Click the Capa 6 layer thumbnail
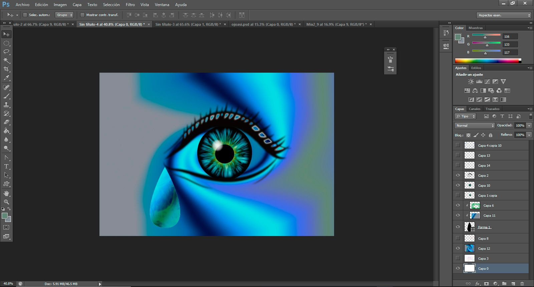The image size is (534, 287). tap(475, 206)
